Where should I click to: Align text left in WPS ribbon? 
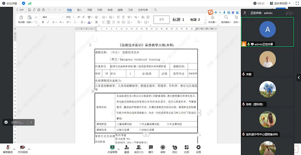(x=104, y=22)
